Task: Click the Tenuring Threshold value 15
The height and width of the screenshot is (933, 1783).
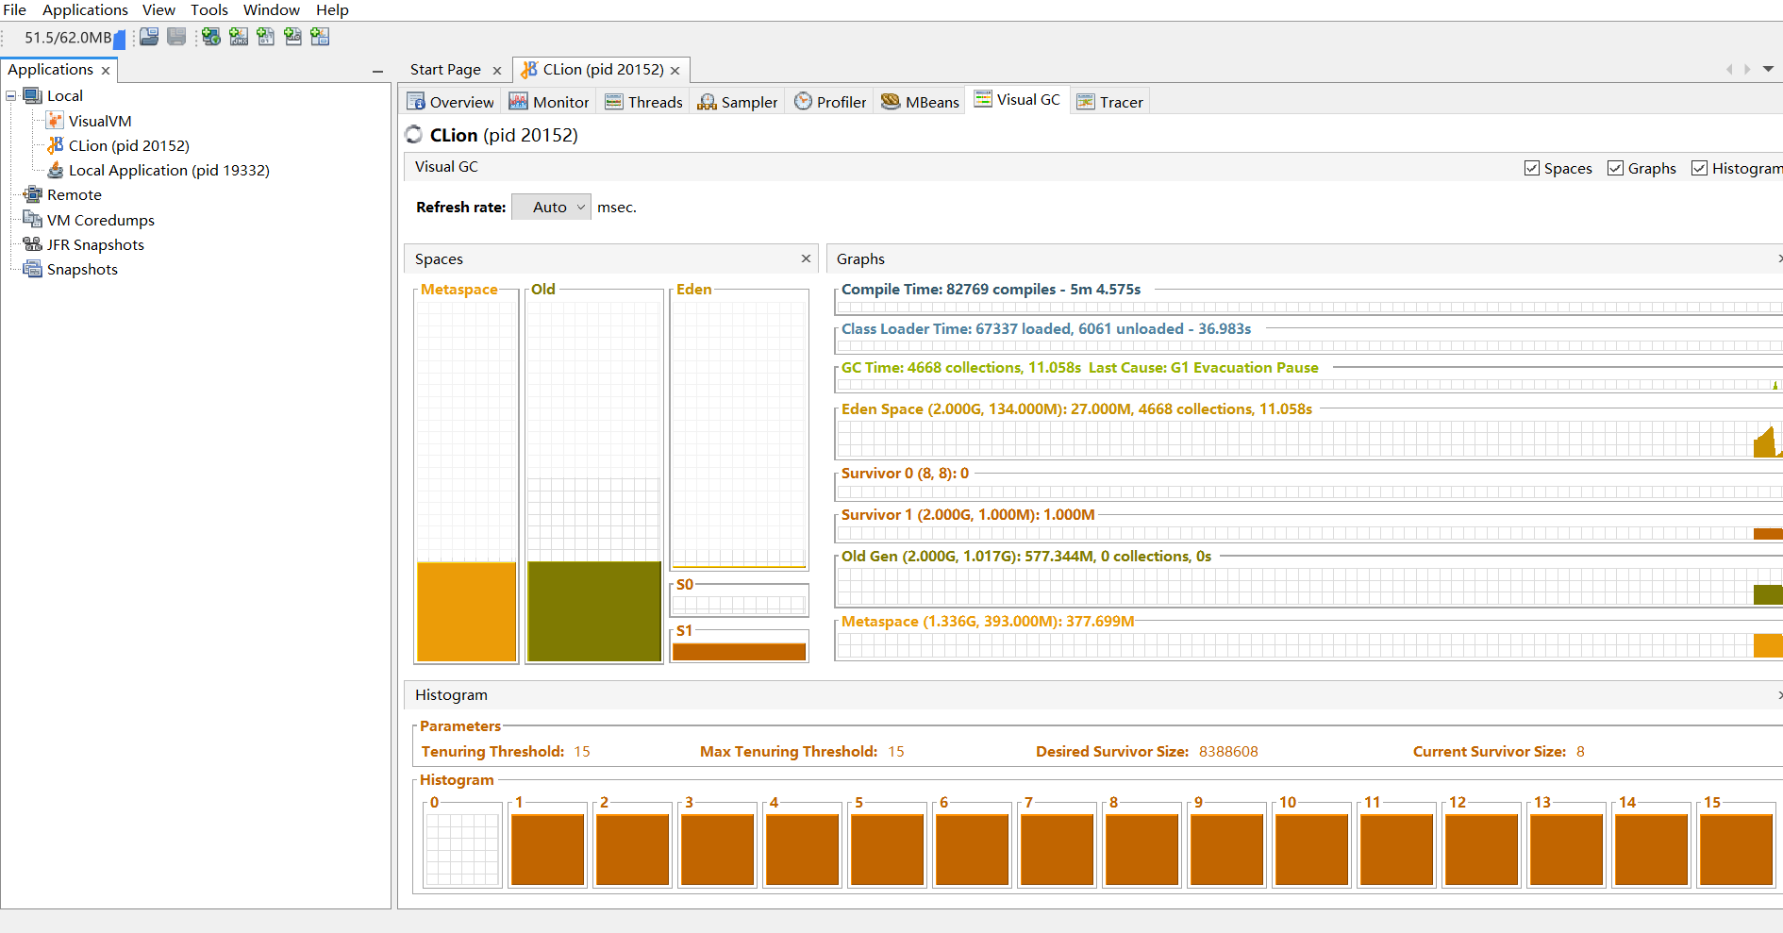Action: pyautogui.click(x=582, y=752)
